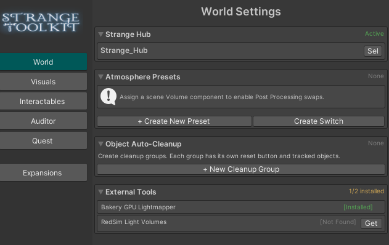Add a + New Cleanup Group
Image resolution: width=389 pixels, height=245 pixels.
[x=241, y=169]
